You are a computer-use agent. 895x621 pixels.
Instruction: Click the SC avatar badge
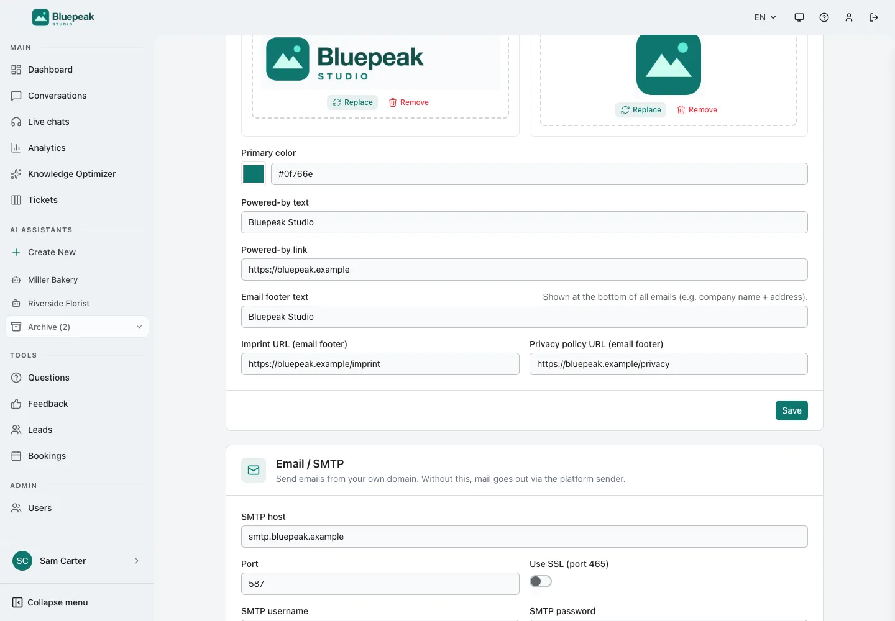[x=22, y=561]
